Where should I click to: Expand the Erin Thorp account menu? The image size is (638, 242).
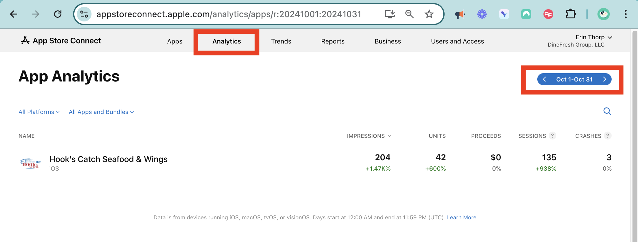(594, 37)
